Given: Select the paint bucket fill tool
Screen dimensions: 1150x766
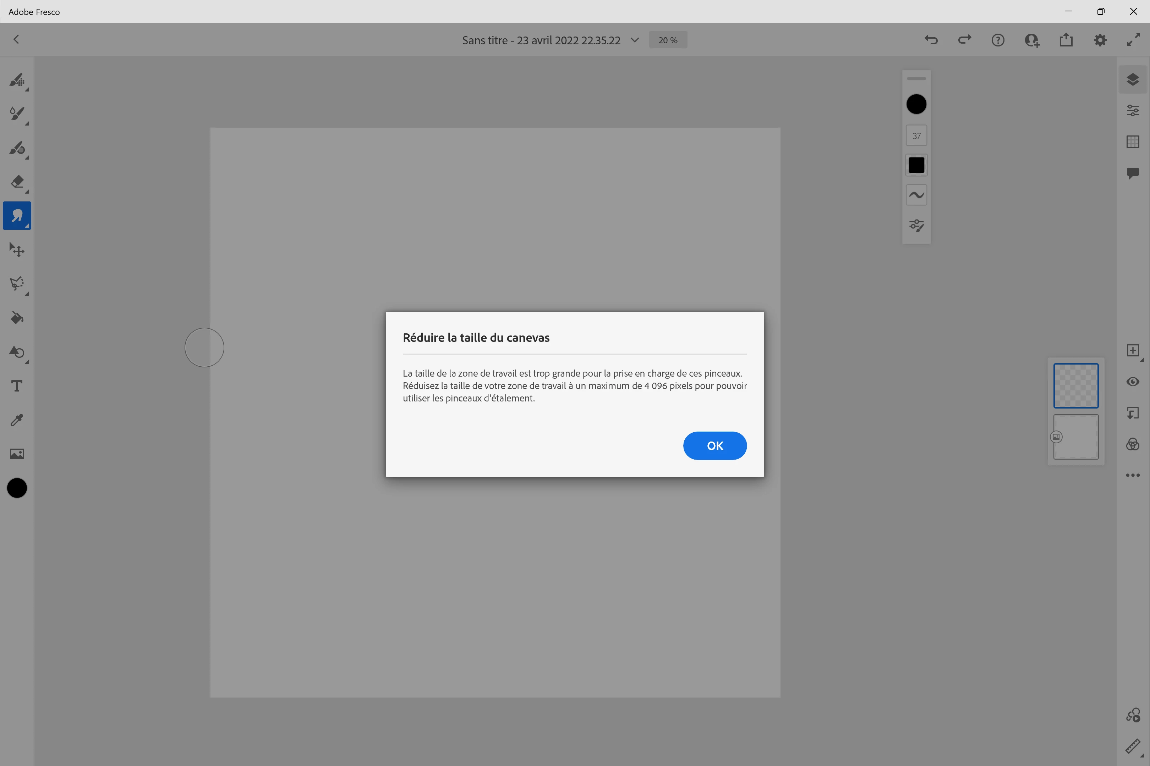Looking at the screenshot, I should pos(17,318).
